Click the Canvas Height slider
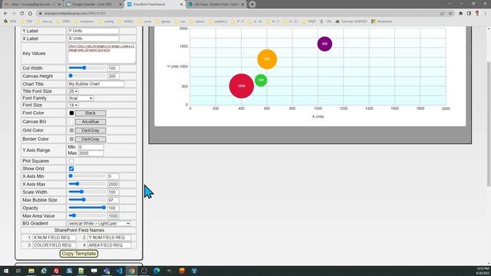This screenshot has width=491, height=276. (87, 76)
